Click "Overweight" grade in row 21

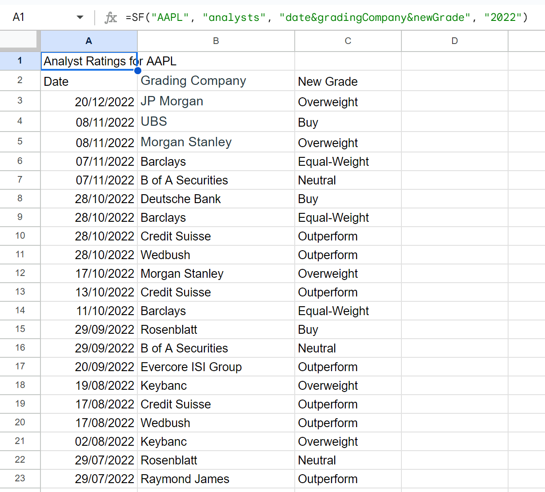pos(348,441)
